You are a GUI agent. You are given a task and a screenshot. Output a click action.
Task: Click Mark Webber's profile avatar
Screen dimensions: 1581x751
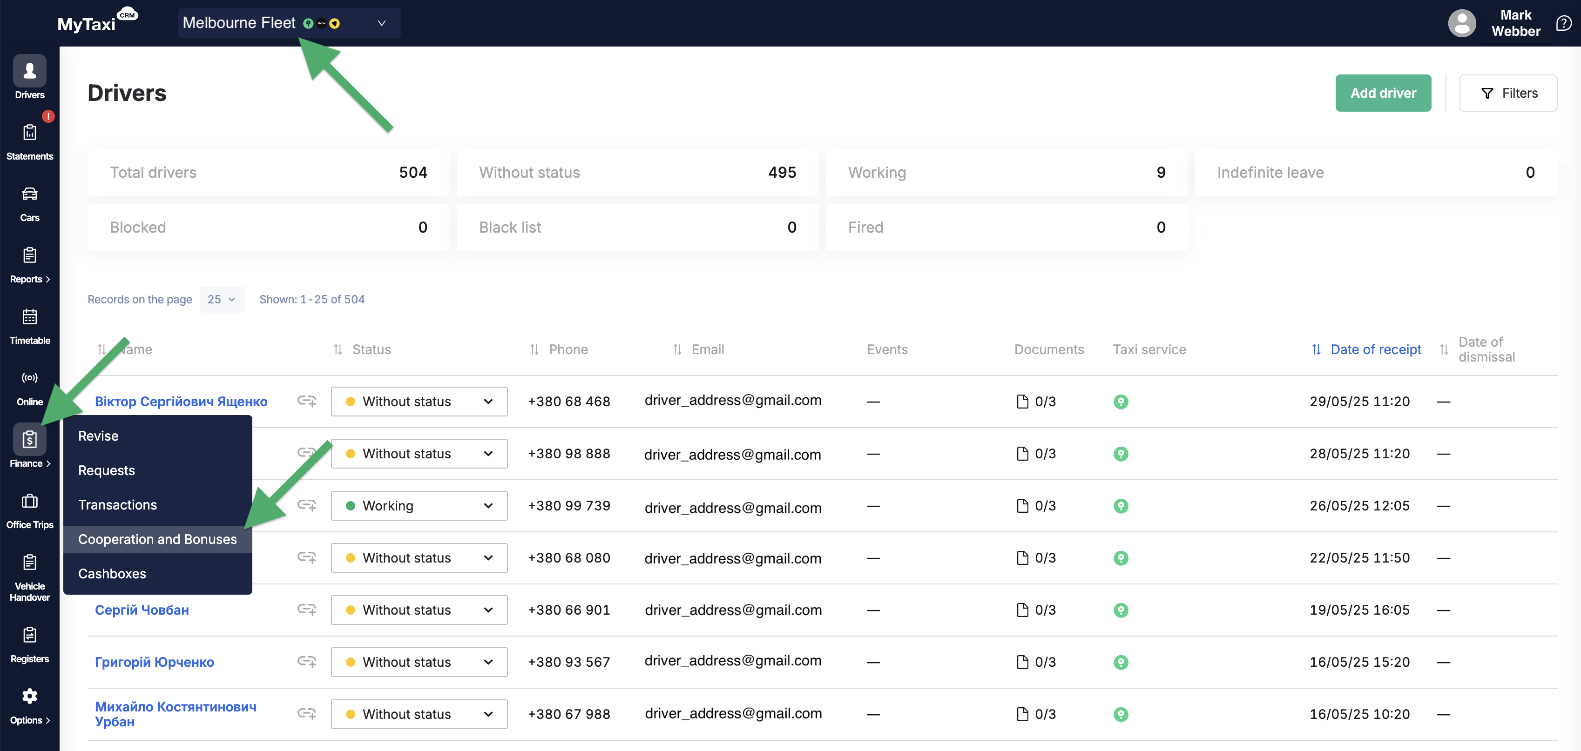tap(1462, 23)
